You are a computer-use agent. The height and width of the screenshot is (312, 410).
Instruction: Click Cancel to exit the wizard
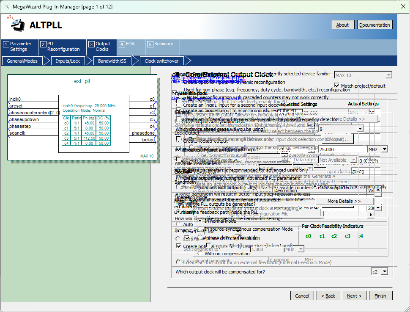click(302, 296)
